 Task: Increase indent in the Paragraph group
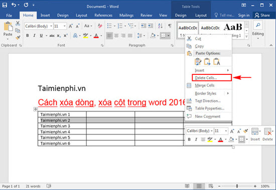151,26
